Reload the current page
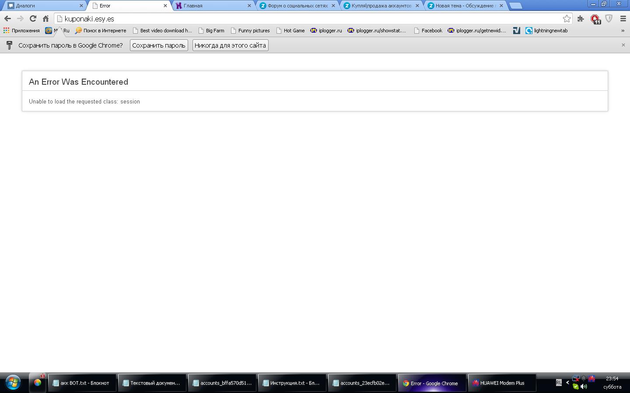Screen dimensions: 630x393 click(33, 19)
